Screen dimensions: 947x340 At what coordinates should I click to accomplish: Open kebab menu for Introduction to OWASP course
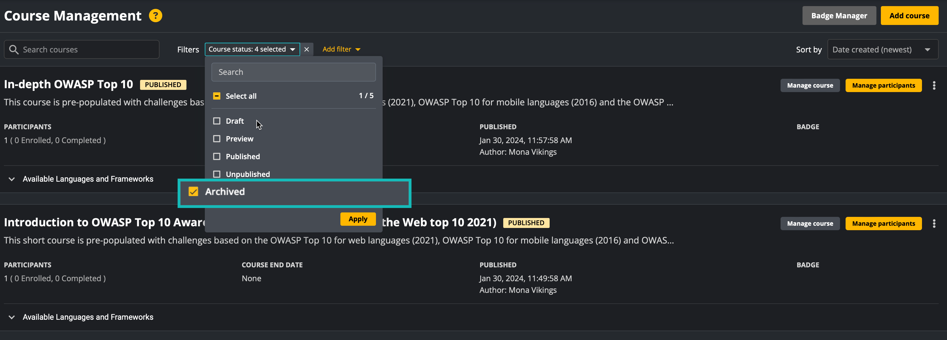coord(934,224)
